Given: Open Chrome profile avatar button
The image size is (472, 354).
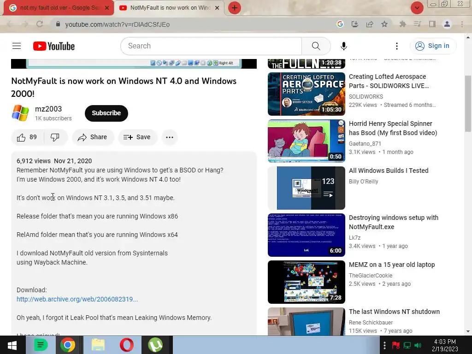Looking at the screenshot, I should tap(447, 24).
